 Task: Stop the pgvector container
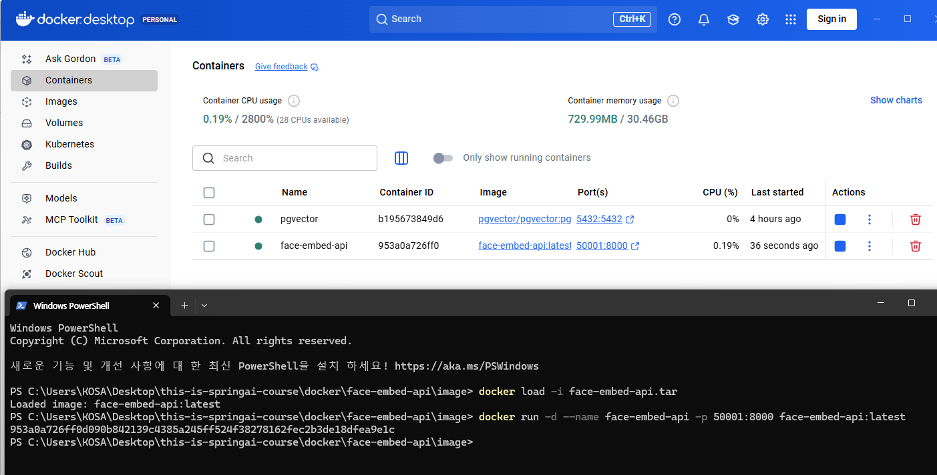coord(840,219)
